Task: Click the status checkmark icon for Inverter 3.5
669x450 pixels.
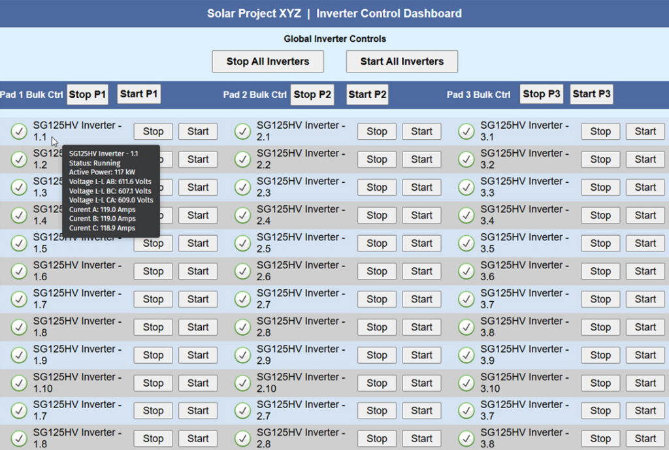Action: tap(466, 243)
